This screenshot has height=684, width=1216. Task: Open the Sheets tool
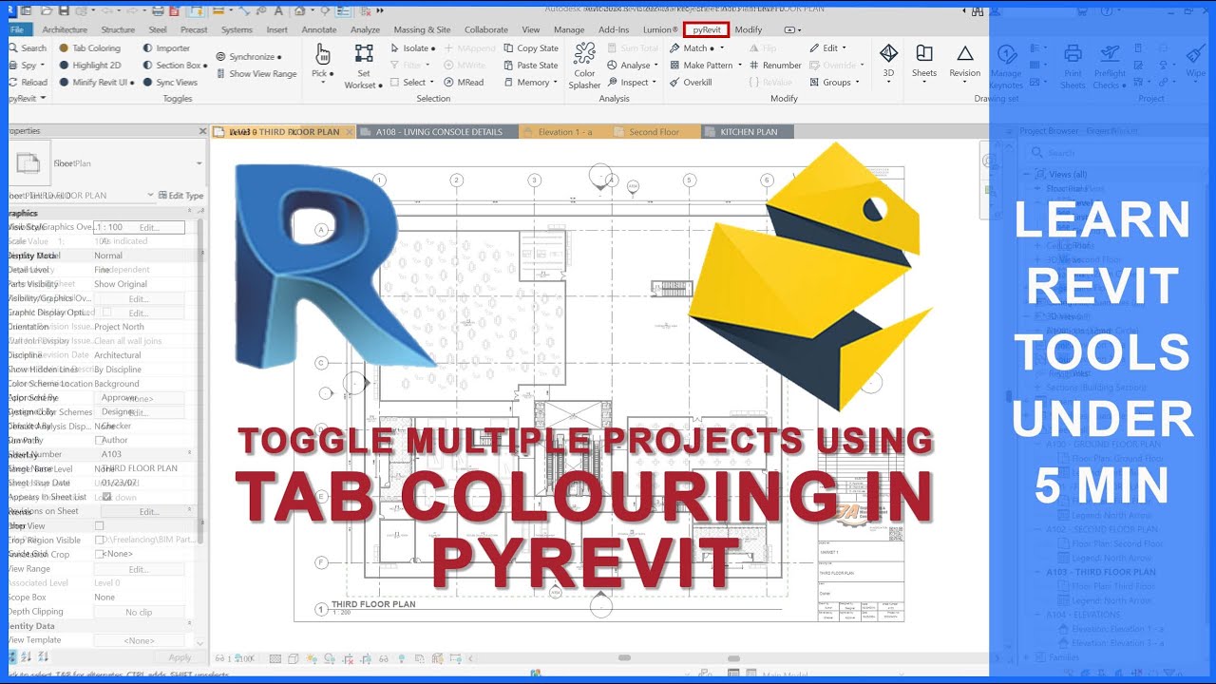coord(924,62)
